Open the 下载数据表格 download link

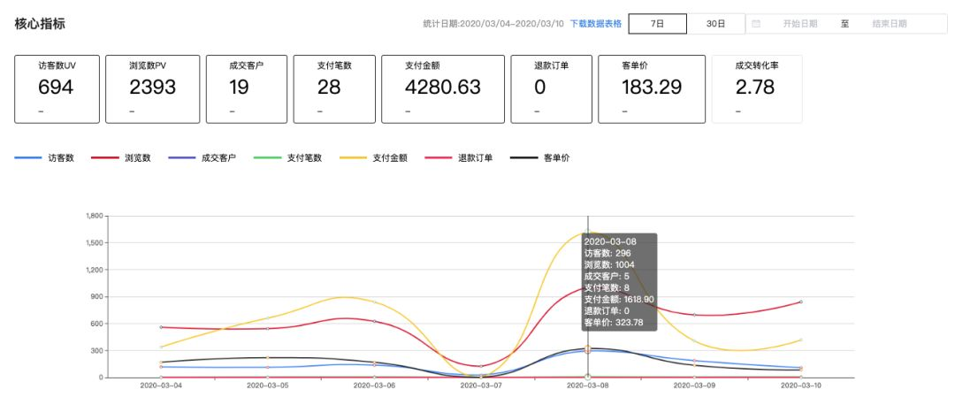pos(596,24)
